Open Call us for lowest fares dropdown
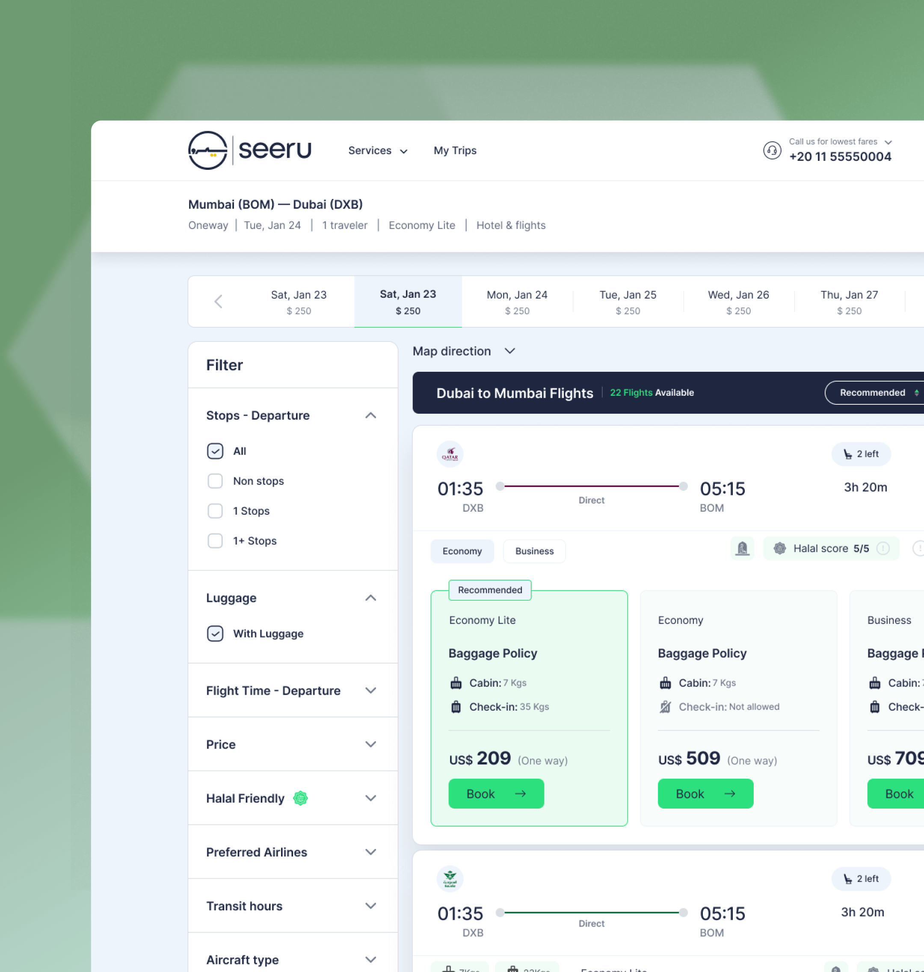The image size is (924, 972). pos(840,142)
